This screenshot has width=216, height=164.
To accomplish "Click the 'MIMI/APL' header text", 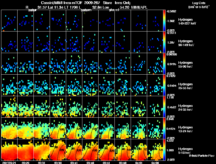I will click(x=139, y=7).
